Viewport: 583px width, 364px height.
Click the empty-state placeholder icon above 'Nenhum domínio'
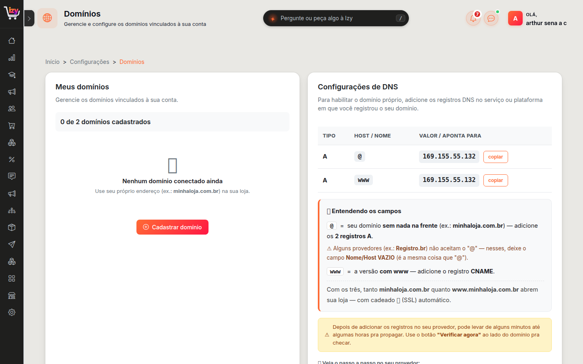pyautogui.click(x=172, y=166)
